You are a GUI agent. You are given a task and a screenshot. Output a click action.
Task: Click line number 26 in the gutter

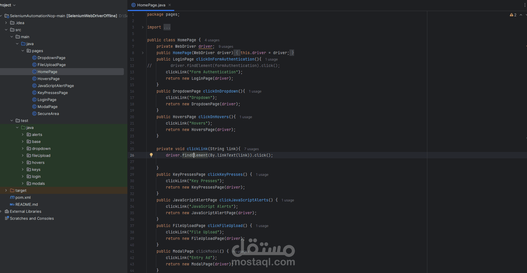pos(132,155)
